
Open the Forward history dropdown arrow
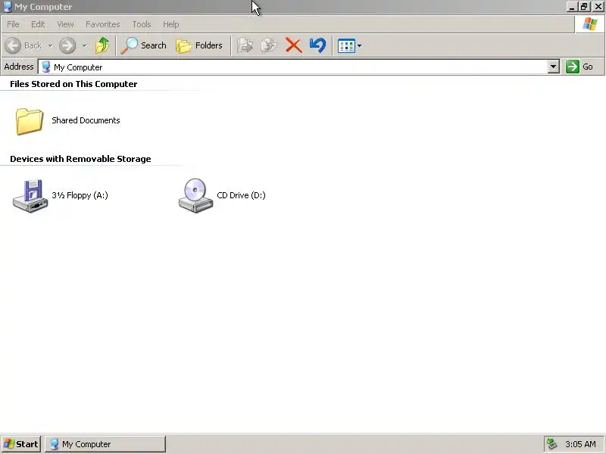[85, 45]
